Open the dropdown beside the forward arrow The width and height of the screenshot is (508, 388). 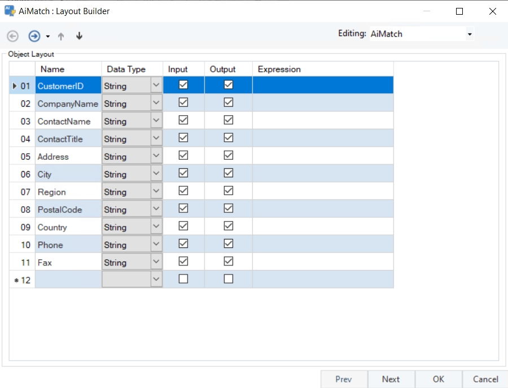pos(47,37)
